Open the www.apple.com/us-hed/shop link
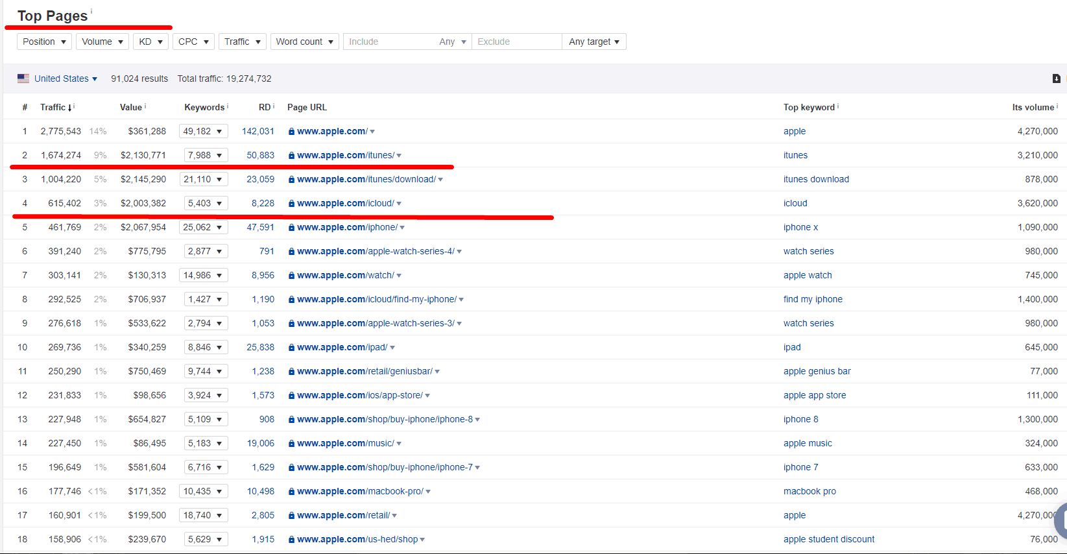Screen dimensions: 1067x554 tap(357, 539)
